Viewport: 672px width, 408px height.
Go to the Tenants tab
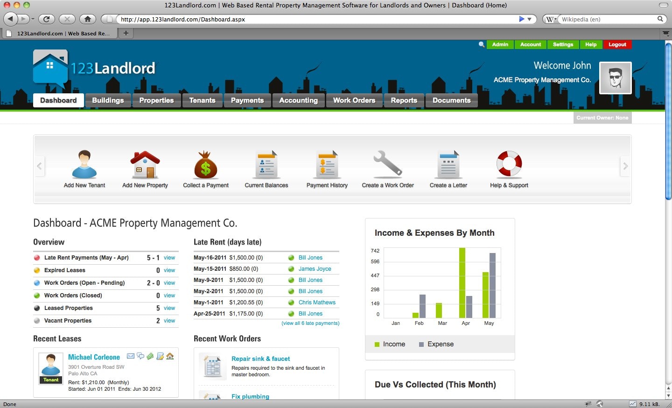[x=202, y=100]
